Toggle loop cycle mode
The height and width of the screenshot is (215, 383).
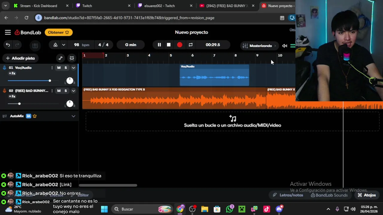coord(191,45)
